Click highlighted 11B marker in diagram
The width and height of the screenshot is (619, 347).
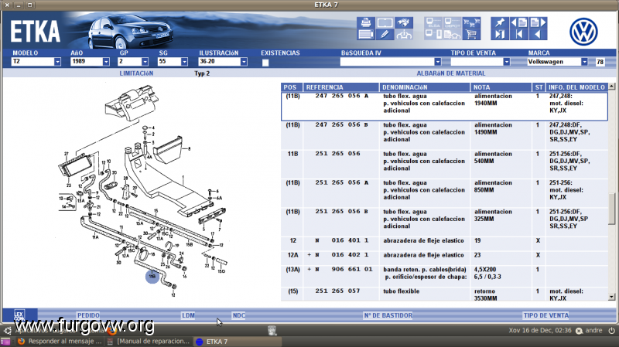pos(152,277)
